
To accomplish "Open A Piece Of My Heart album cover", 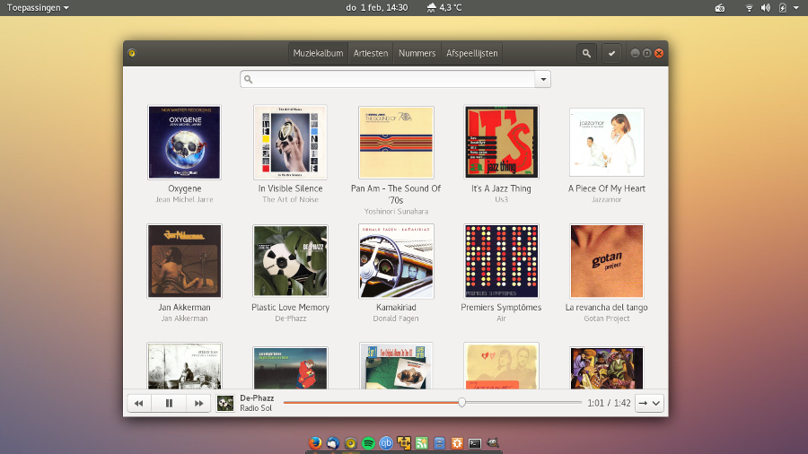I will 607,143.
